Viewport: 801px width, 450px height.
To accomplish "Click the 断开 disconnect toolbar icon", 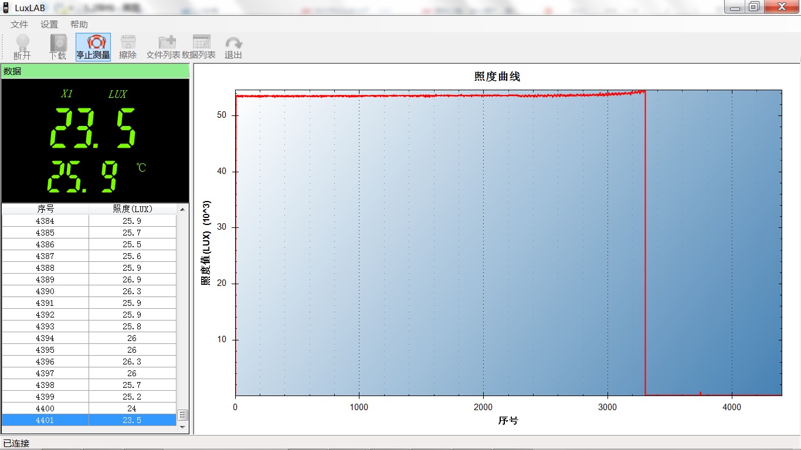I will [22, 47].
